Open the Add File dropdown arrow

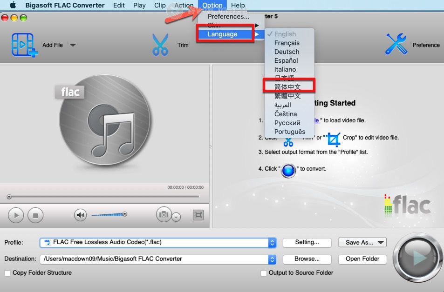(73, 45)
